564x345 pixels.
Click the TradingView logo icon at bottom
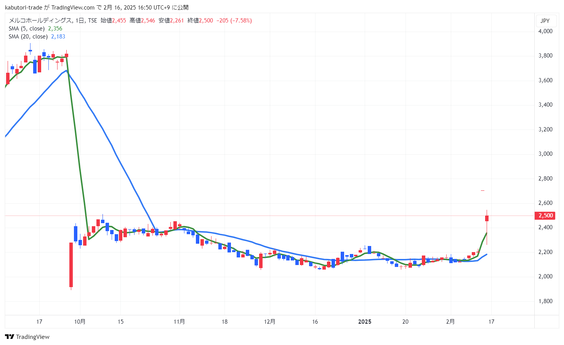[x=10, y=337]
